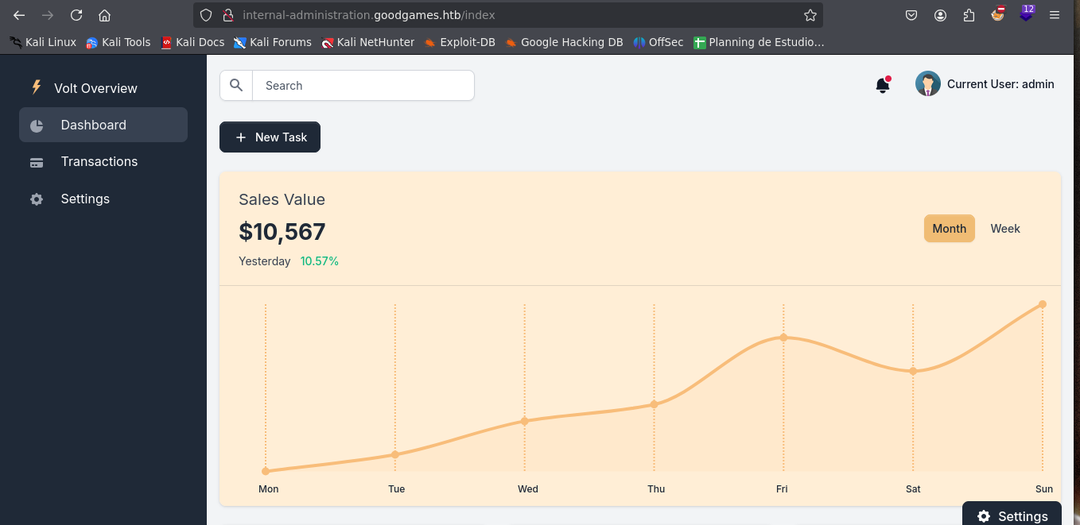Screen dimensions: 1080x525
Task: Open floating Settings button at bottom right
Action: 1012,515
